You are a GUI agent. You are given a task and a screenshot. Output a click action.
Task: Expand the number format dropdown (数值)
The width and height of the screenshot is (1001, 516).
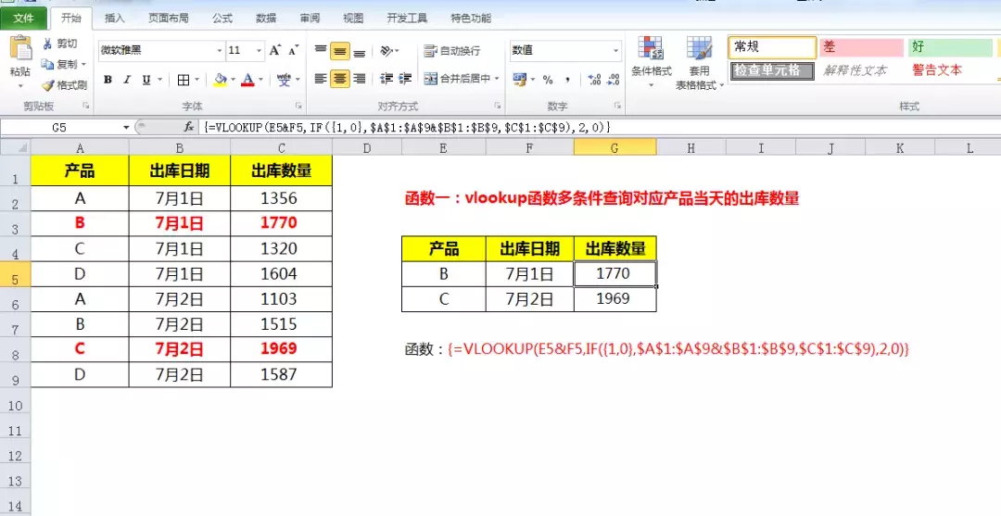[615, 51]
